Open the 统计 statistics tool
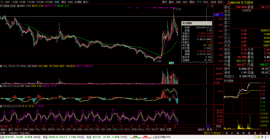 [x=185, y=2]
